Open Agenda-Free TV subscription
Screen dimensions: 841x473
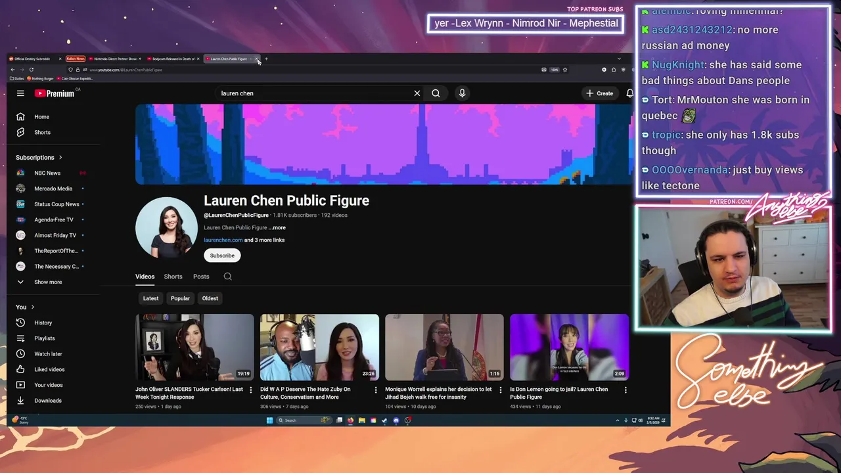coord(53,220)
